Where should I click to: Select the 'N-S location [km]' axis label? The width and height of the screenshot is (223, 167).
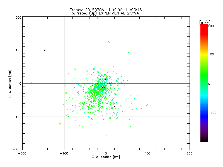point(10,83)
